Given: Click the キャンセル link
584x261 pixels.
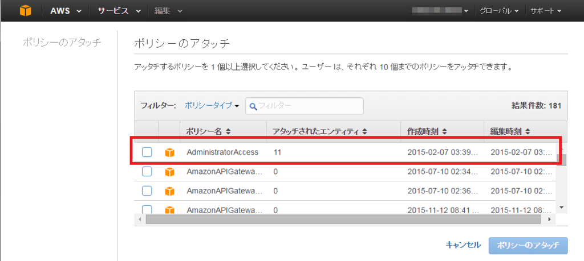Looking at the screenshot, I should click(463, 245).
